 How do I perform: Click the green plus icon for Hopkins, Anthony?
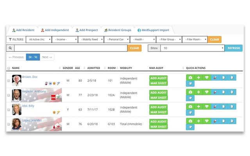[x=198, y=92]
